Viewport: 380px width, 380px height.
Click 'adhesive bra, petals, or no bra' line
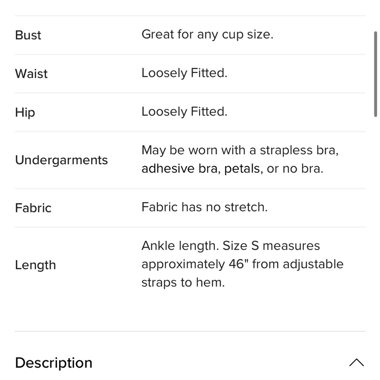pos(233,169)
